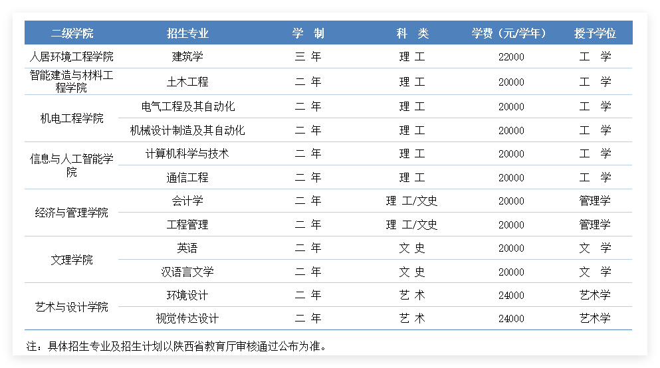The height and width of the screenshot is (368, 660).
Task: Select the 电气工程及其自动化 major
Action: coord(187,106)
